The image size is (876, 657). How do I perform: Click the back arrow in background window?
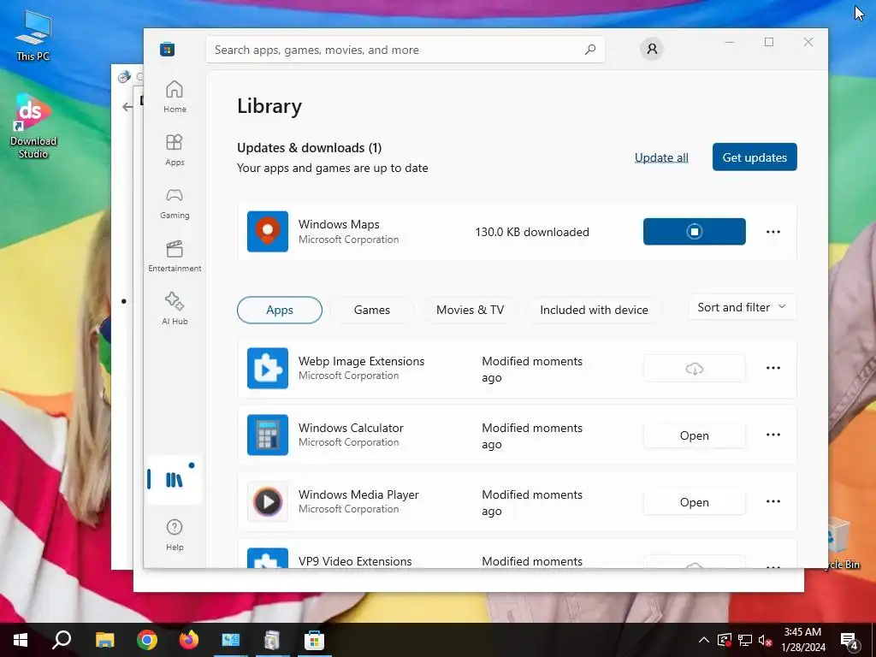(x=127, y=107)
